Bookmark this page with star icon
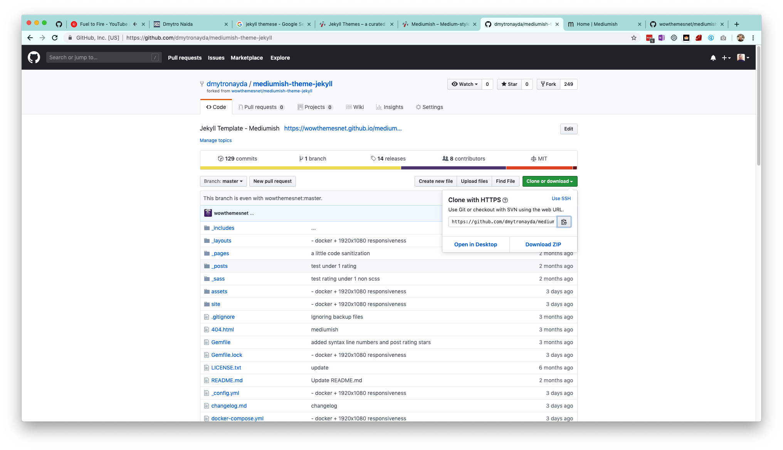This screenshot has width=783, height=450. 634,38
